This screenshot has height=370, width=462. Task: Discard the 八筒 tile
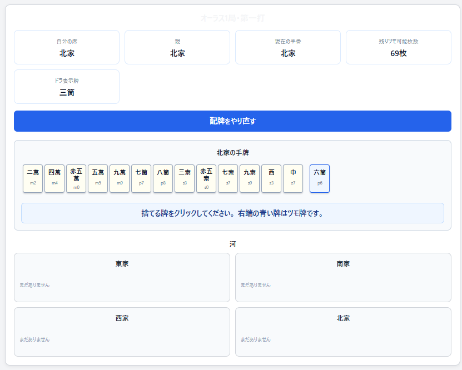(x=163, y=179)
